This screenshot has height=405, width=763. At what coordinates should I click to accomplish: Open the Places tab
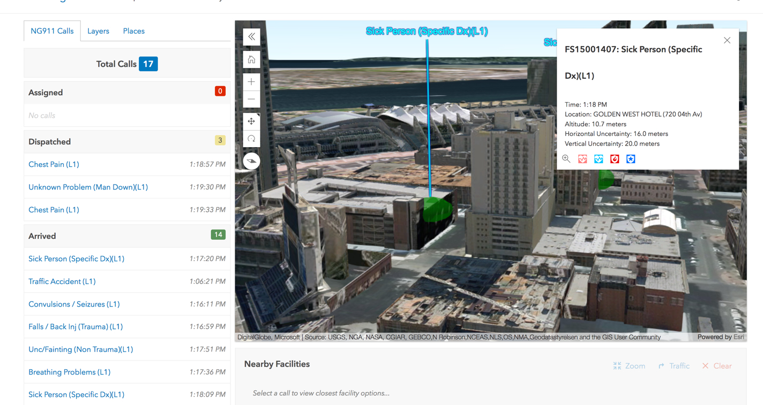(x=133, y=31)
